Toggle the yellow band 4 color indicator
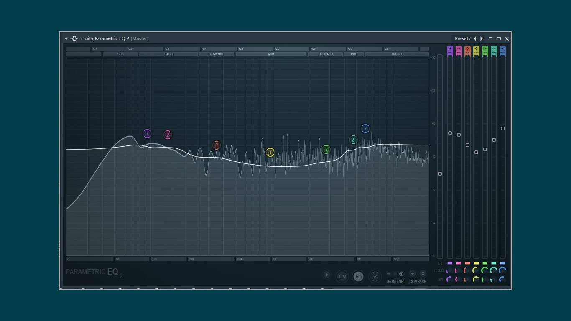 click(476, 263)
